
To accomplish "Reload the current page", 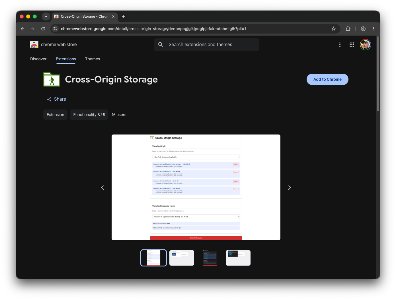I will (43, 29).
